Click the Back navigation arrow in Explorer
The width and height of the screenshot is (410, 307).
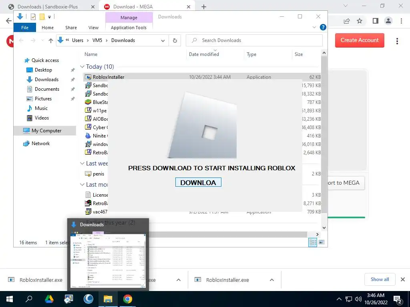click(x=21, y=40)
